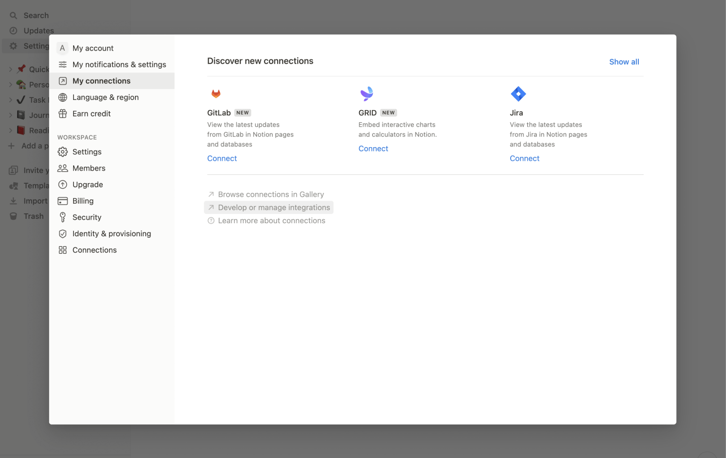Open Language & region section
The width and height of the screenshot is (726, 458).
[x=112, y=97]
